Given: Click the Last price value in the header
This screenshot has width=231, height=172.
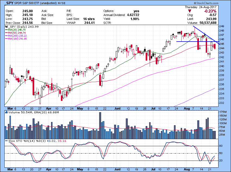Looking at the screenshot, I should [211, 19].
